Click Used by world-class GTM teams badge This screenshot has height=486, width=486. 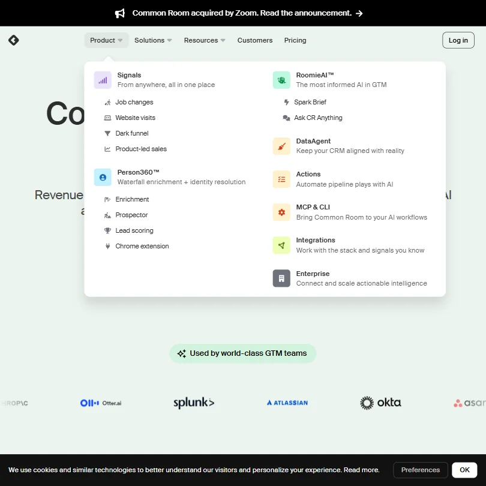click(243, 353)
